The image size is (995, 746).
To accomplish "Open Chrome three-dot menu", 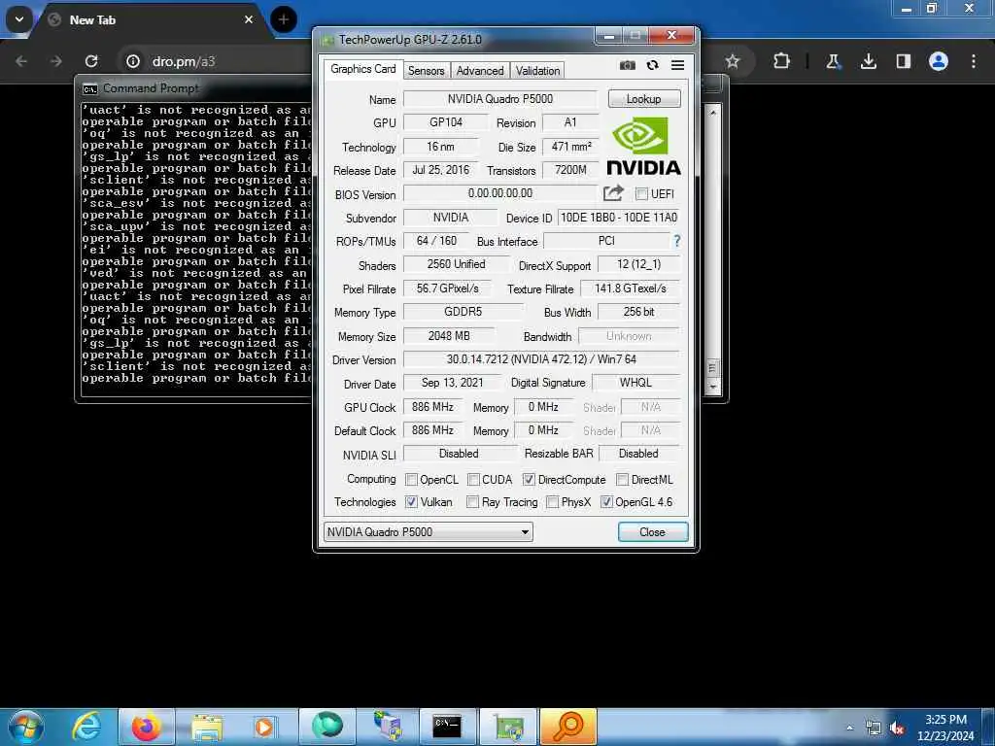I will point(974,61).
